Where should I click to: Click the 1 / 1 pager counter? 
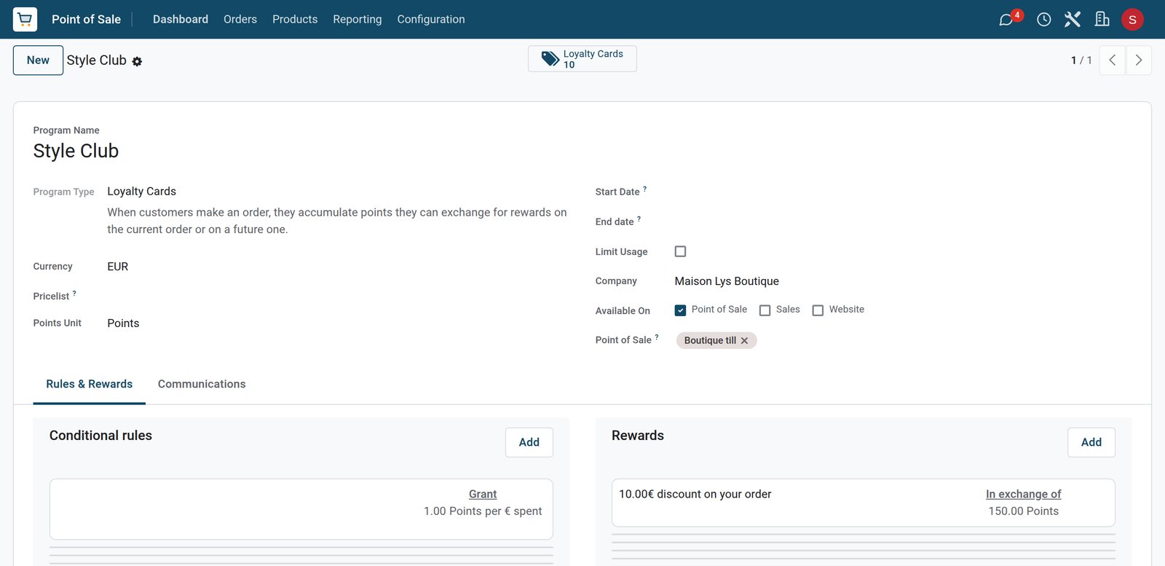pos(1081,60)
